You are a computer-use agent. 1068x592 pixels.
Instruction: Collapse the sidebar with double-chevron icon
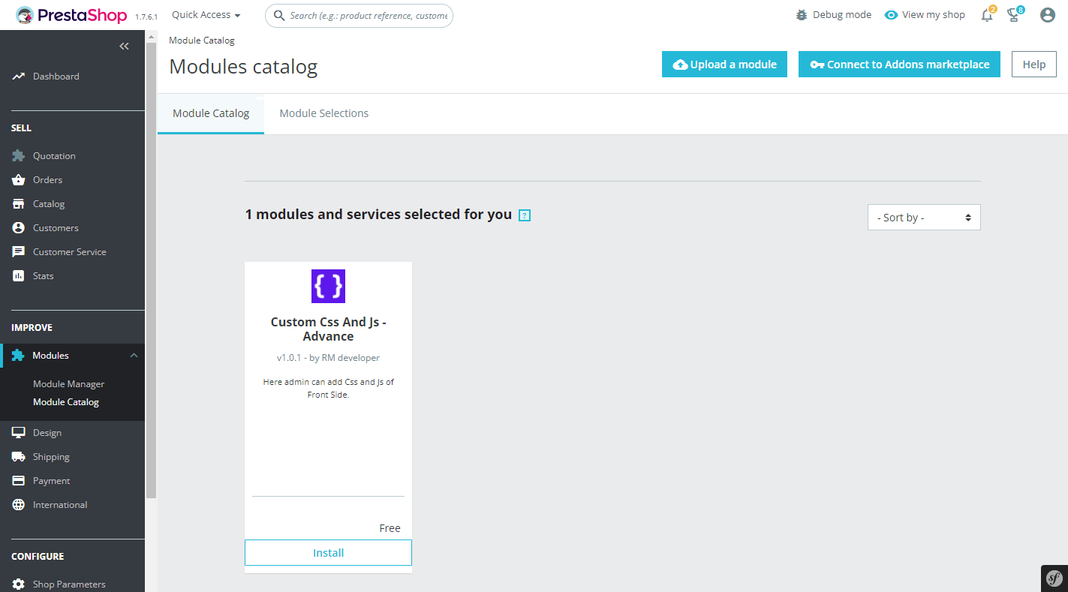coord(125,47)
